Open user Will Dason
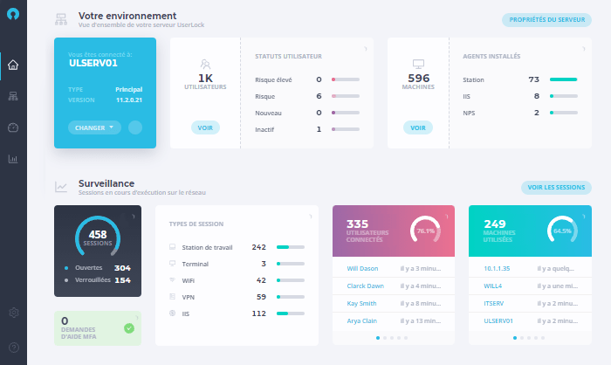The width and height of the screenshot is (611, 365). click(362, 269)
